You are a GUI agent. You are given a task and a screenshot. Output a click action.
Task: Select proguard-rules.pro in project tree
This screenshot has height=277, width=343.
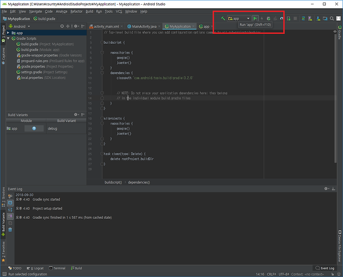[x=50, y=61]
